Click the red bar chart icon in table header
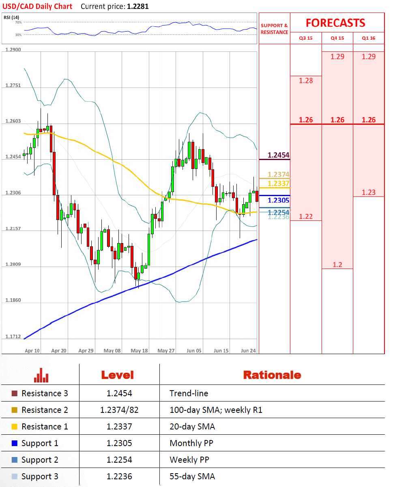 coord(41,375)
